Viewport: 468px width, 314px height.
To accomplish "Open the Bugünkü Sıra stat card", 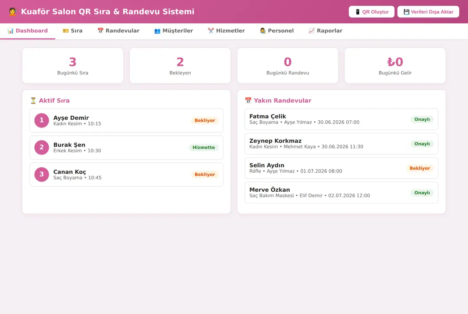I will click(x=73, y=65).
